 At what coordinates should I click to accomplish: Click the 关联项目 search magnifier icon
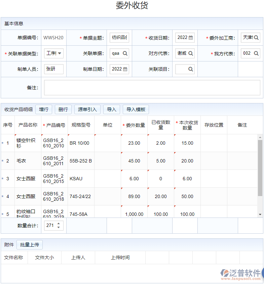[191, 69]
